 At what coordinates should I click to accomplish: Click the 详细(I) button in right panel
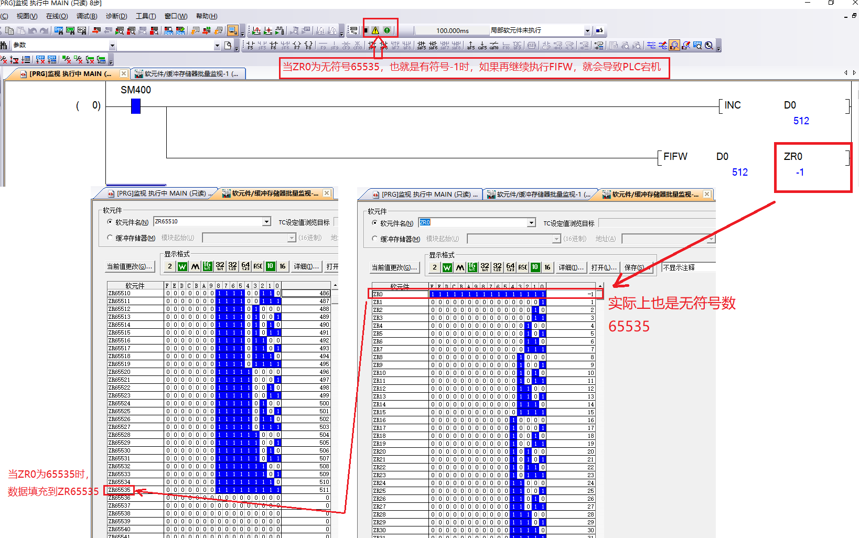[571, 267]
